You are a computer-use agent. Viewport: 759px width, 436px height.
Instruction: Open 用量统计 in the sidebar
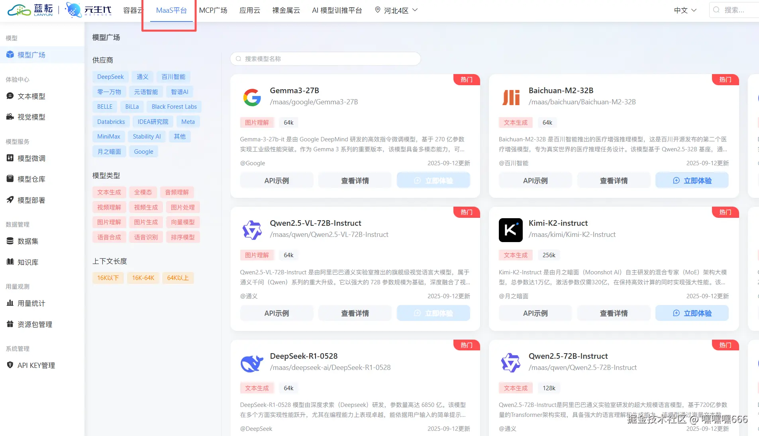coord(42,303)
